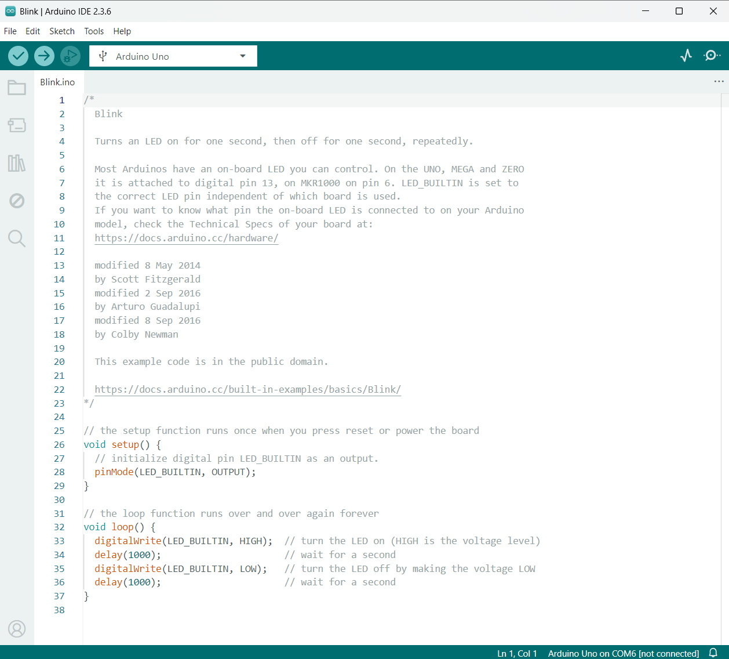This screenshot has width=729, height=659.
Task: Open the Library Manager sidebar icon
Action: pos(17,164)
